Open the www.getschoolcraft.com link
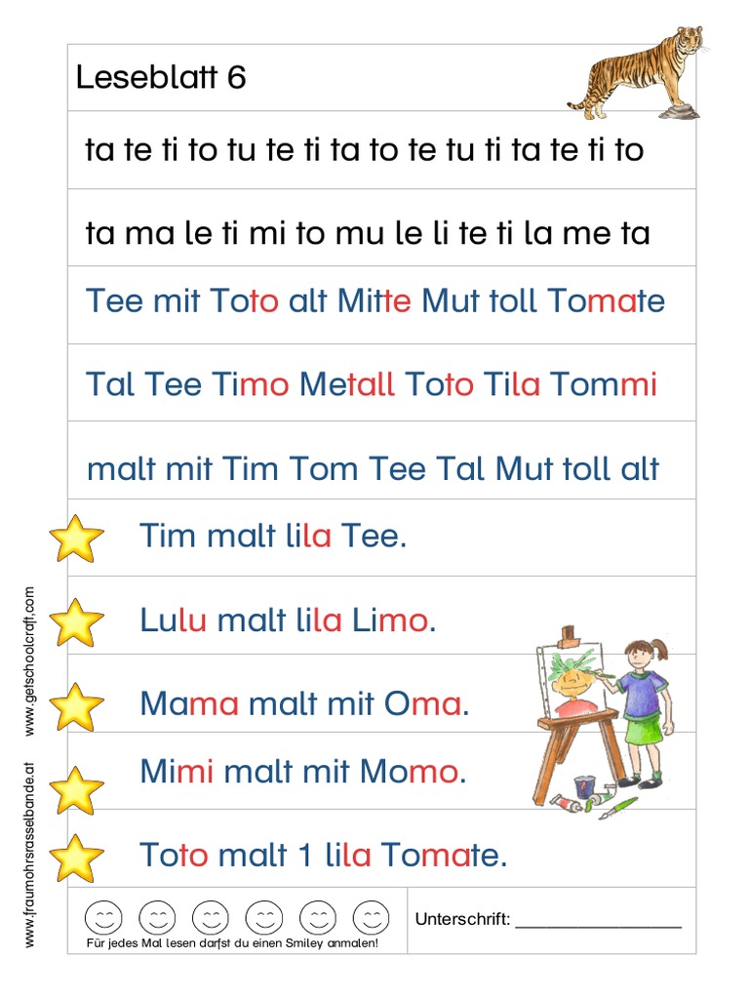The image size is (749, 999). point(29,661)
